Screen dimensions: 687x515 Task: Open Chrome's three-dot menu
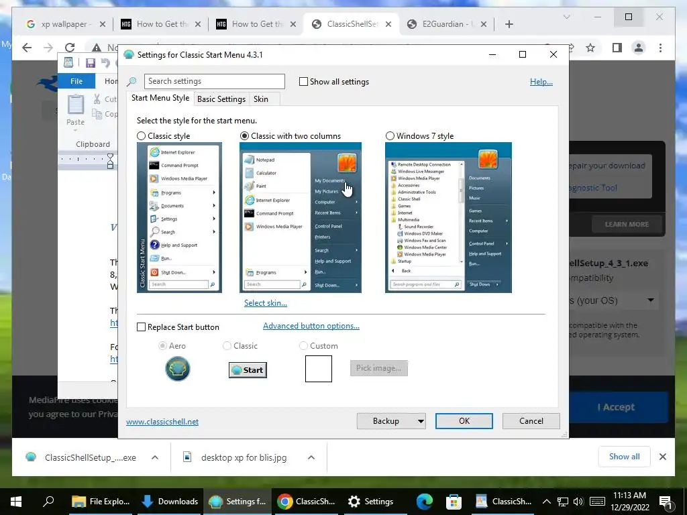tap(660, 48)
